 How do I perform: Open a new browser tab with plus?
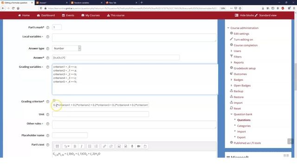(x=142, y=3)
